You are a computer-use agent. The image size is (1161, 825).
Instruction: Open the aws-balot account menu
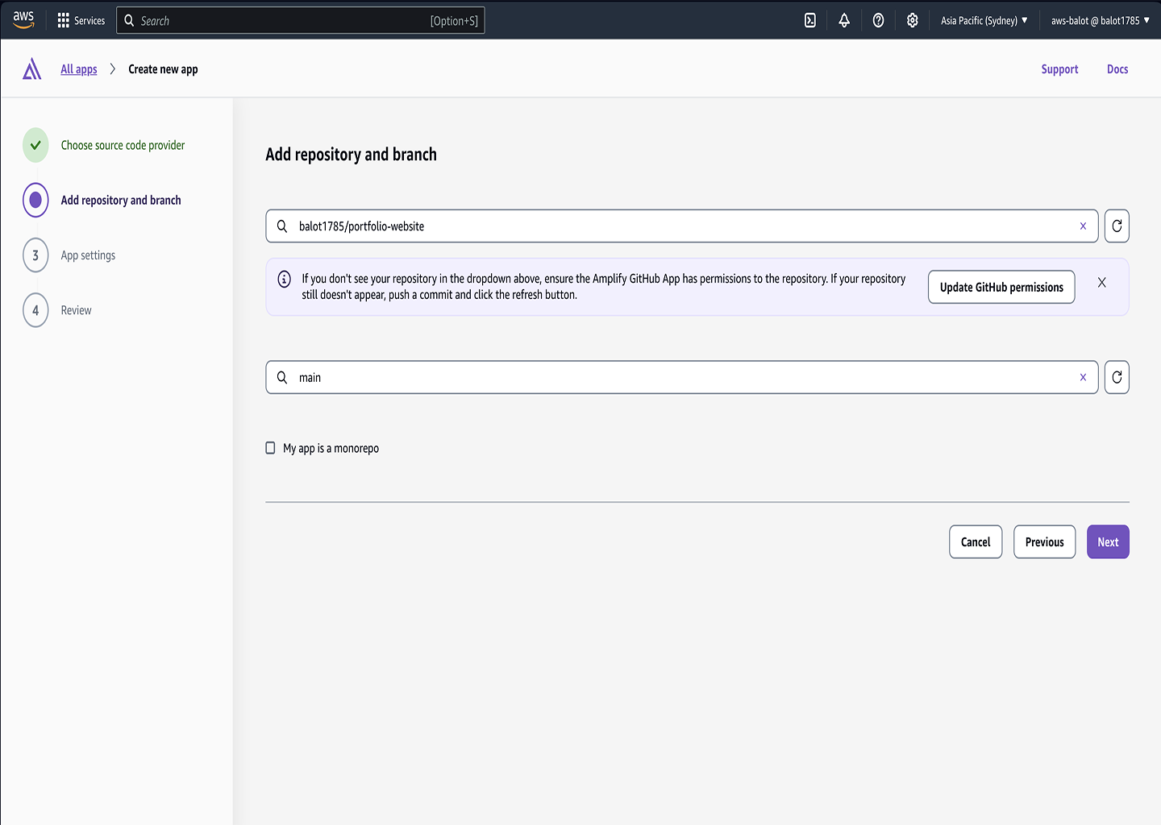[x=1100, y=21]
